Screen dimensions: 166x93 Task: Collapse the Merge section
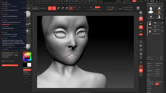[x=149, y=80]
